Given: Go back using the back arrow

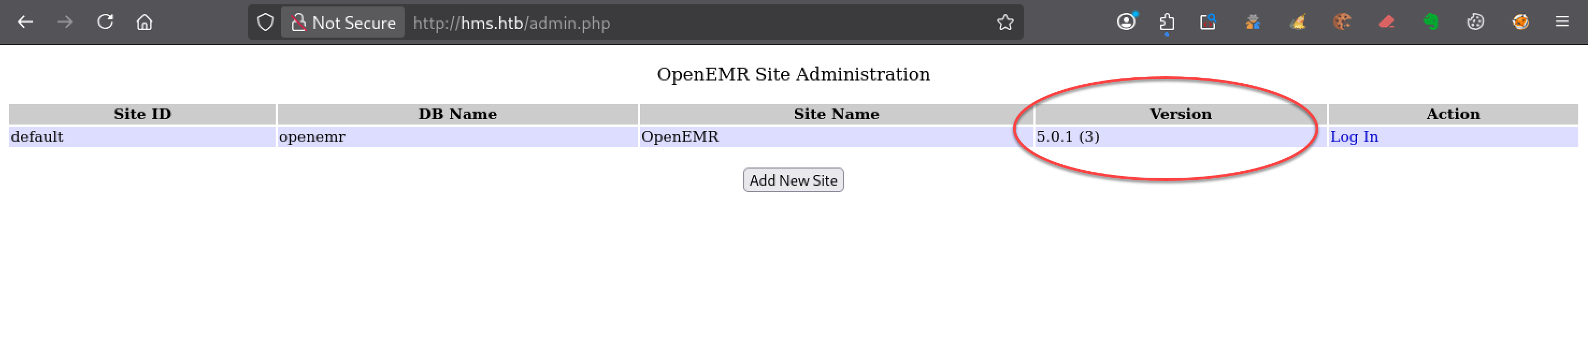Looking at the screenshot, I should [25, 22].
